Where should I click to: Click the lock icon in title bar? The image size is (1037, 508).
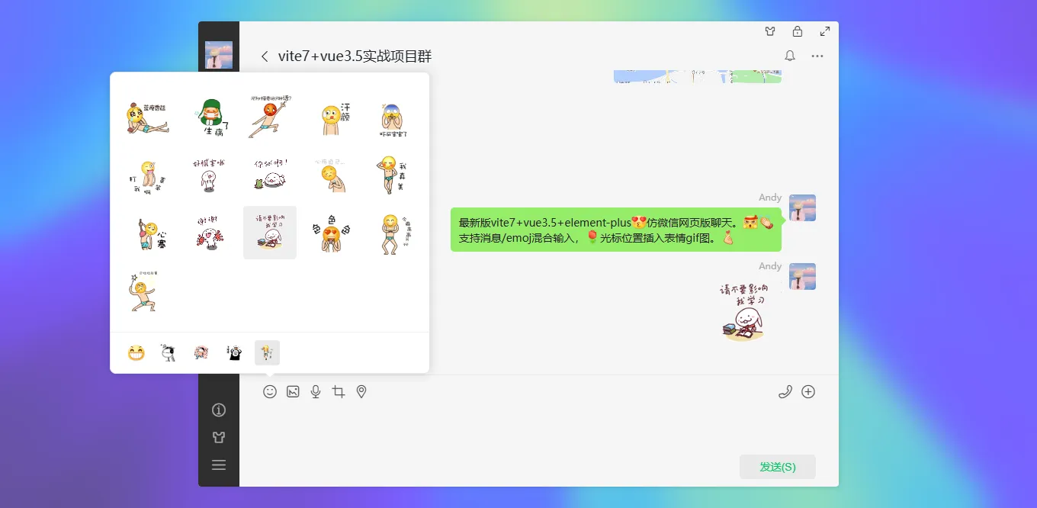[798, 31]
